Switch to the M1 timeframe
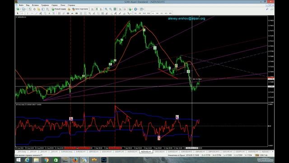The width and height of the screenshot is (289, 163). coord(135,13)
